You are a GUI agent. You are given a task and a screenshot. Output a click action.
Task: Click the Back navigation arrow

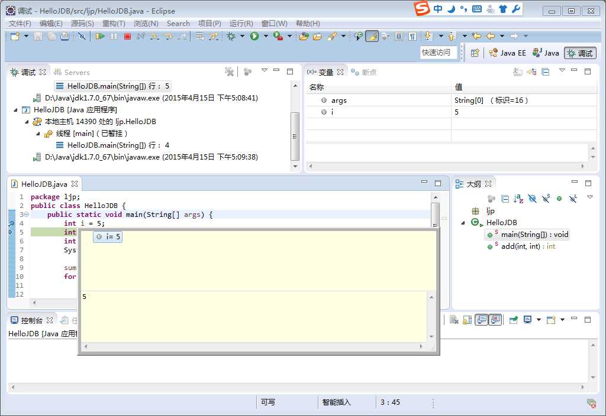coord(491,36)
